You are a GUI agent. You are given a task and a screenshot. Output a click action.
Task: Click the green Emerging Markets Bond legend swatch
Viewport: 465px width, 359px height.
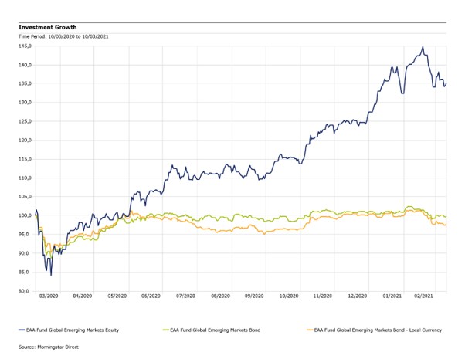pos(165,330)
